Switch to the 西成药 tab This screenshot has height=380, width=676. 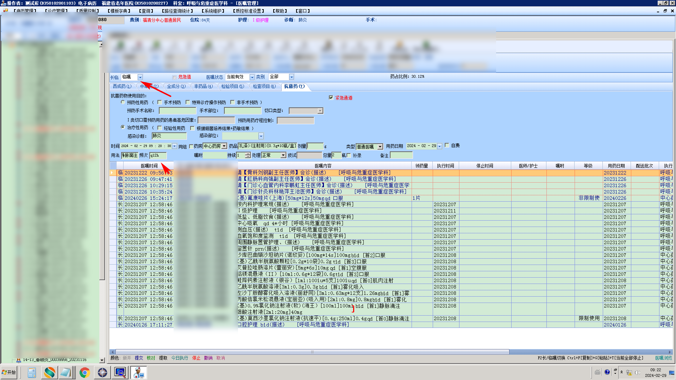pos(122,86)
